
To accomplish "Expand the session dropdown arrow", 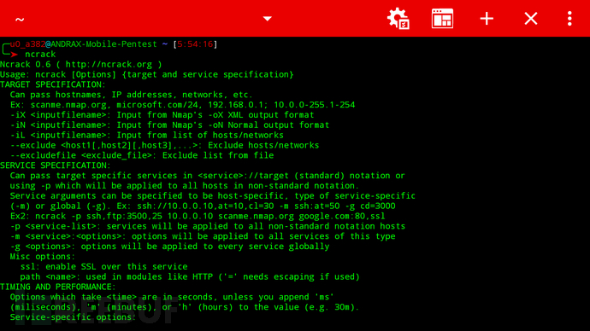I will coord(267,19).
